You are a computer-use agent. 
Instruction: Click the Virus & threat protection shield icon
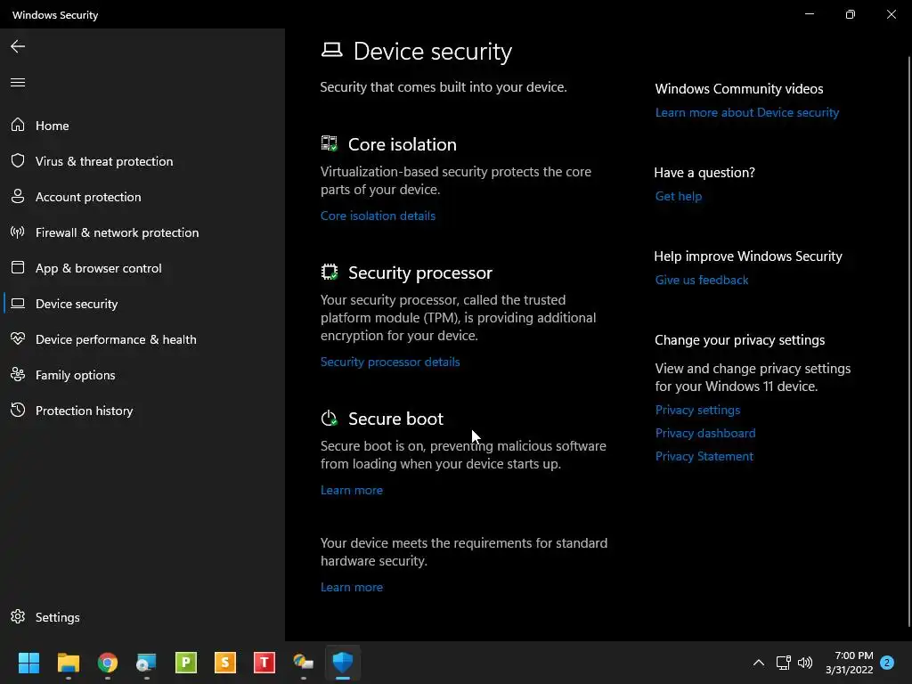coord(18,160)
